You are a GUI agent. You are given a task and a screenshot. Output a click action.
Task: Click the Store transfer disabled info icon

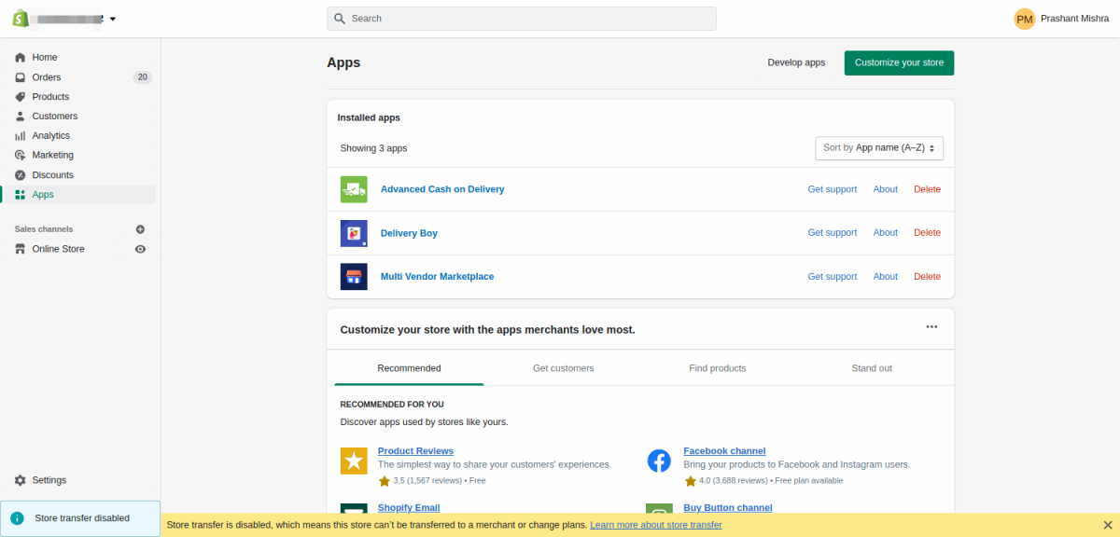coord(17,518)
